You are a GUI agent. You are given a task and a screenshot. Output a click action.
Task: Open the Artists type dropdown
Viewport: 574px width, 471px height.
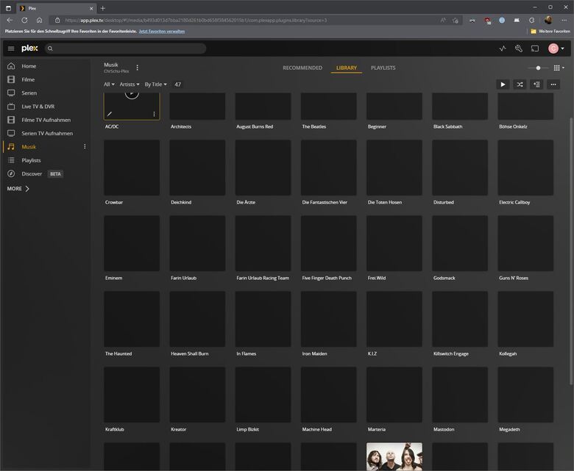click(x=130, y=85)
